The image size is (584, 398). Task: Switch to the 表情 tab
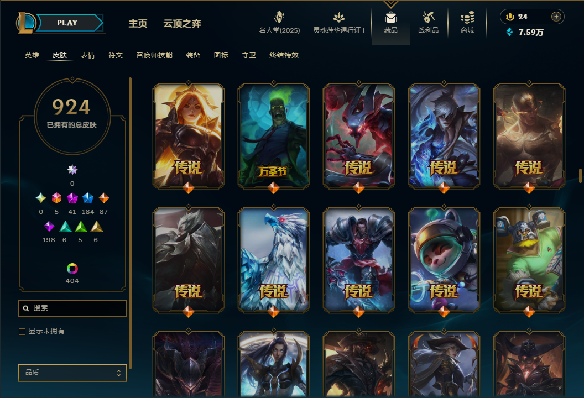coord(87,55)
